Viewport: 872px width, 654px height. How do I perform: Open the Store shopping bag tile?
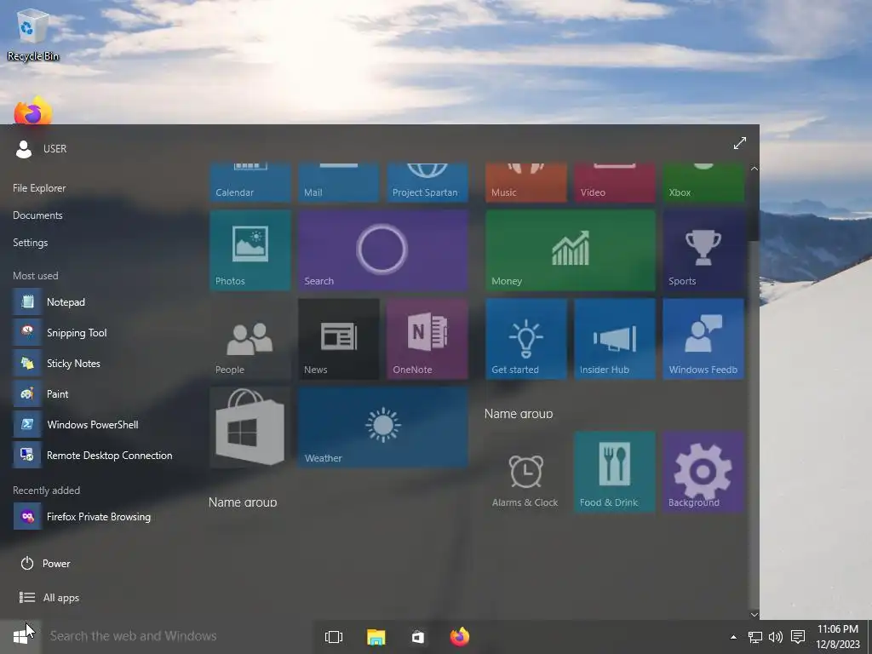click(250, 427)
